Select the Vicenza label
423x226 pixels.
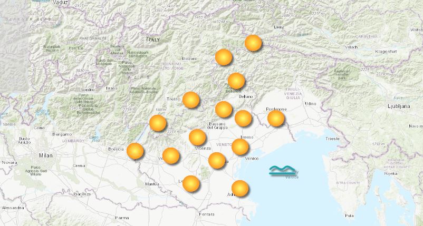(x=203, y=149)
